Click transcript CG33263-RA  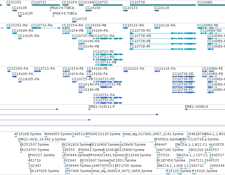(x=17, y=25)
